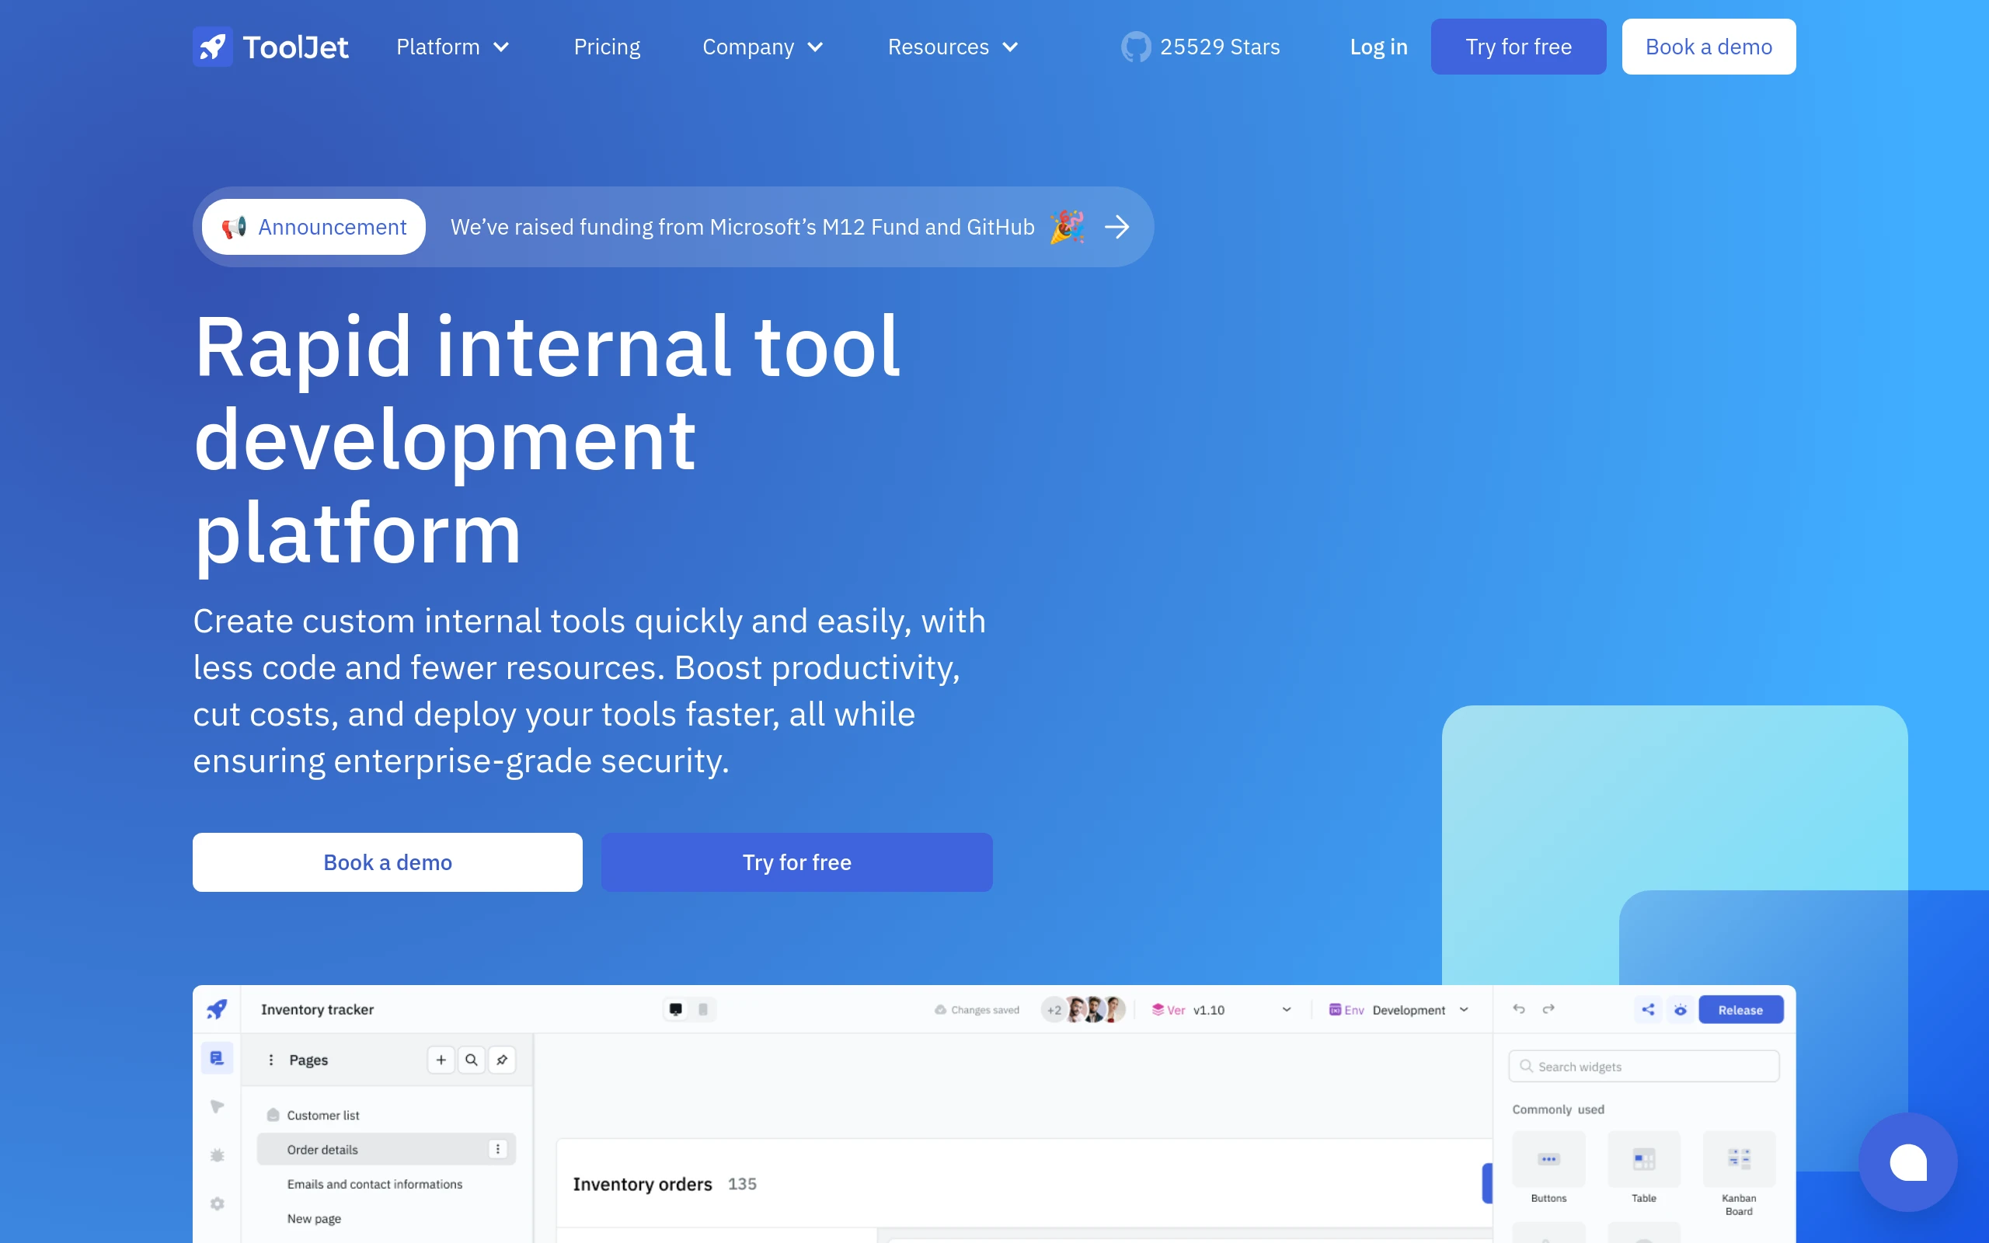The height and width of the screenshot is (1243, 1989).
Task: Click the Search widgets input field
Action: click(x=1644, y=1066)
